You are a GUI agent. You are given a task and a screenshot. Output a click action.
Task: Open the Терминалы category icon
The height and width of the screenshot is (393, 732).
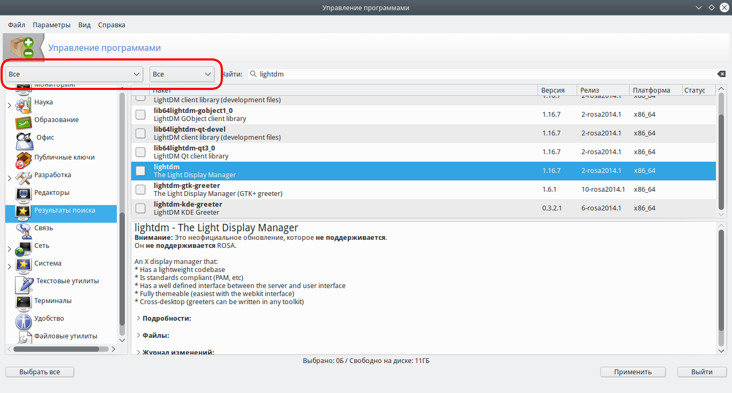tap(24, 303)
